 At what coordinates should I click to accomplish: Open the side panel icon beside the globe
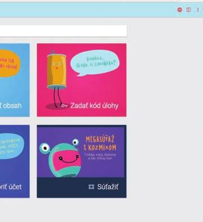pyautogui.click(x=189, y=10)
